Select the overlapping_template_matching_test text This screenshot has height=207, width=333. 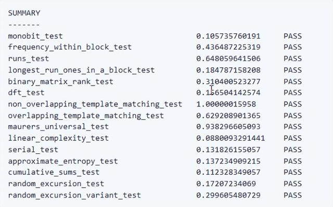point(86,116)
